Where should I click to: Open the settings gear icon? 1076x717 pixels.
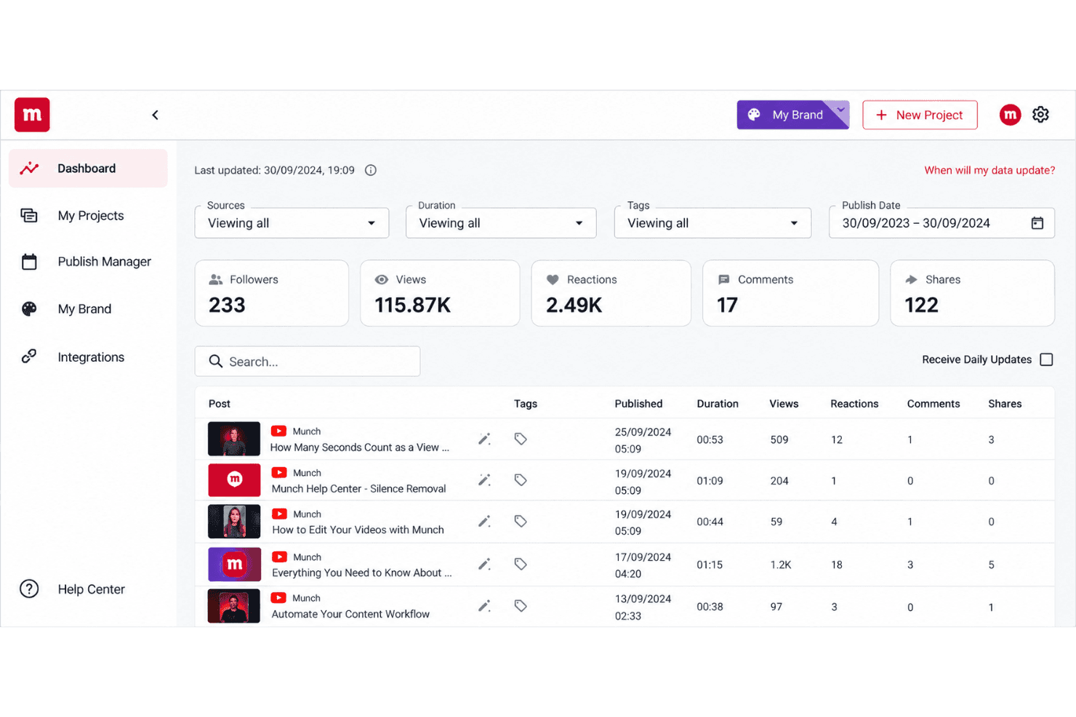pyautogui.click(x=1040, y=115)
